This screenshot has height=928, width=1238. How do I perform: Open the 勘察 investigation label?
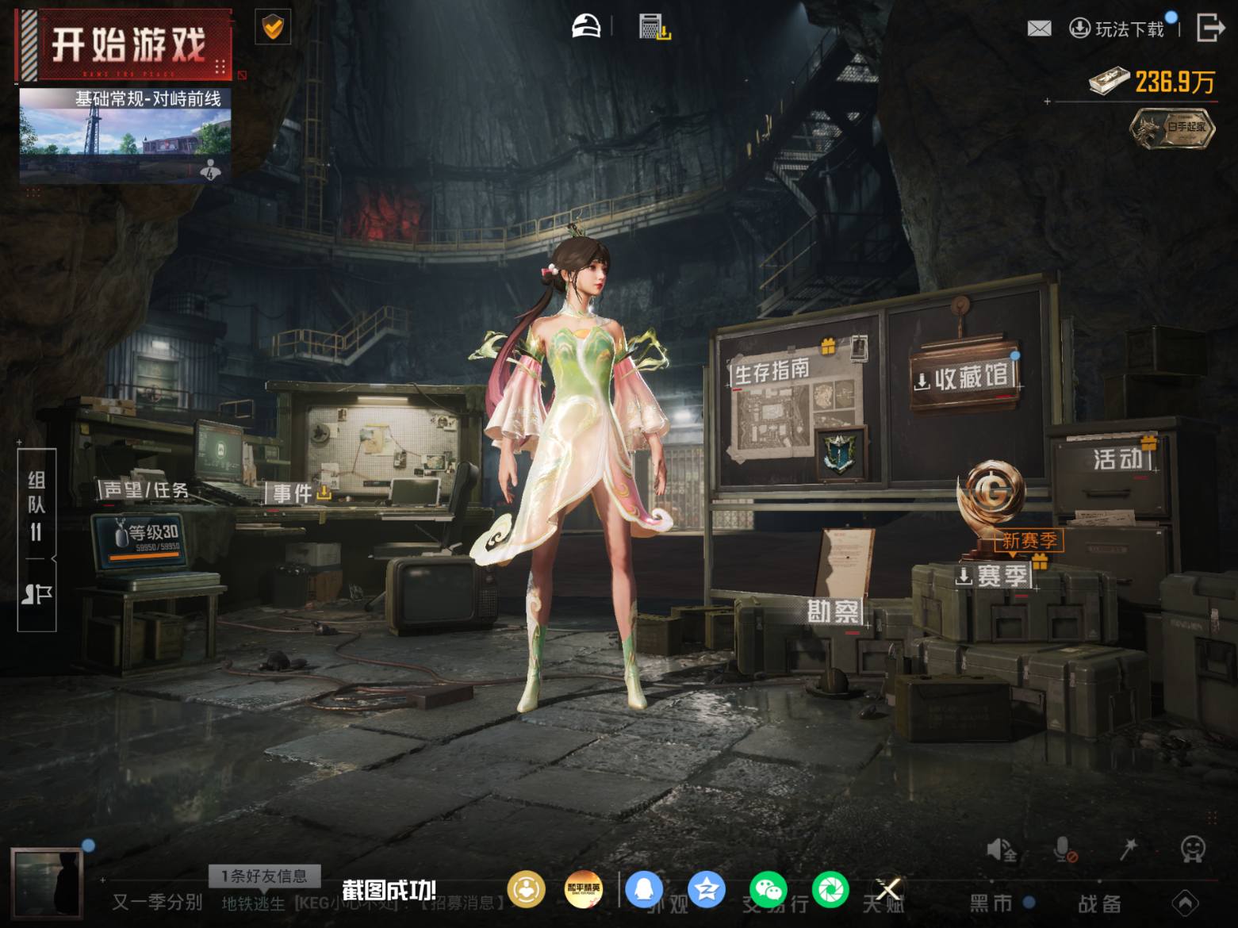tap(833, 612)
